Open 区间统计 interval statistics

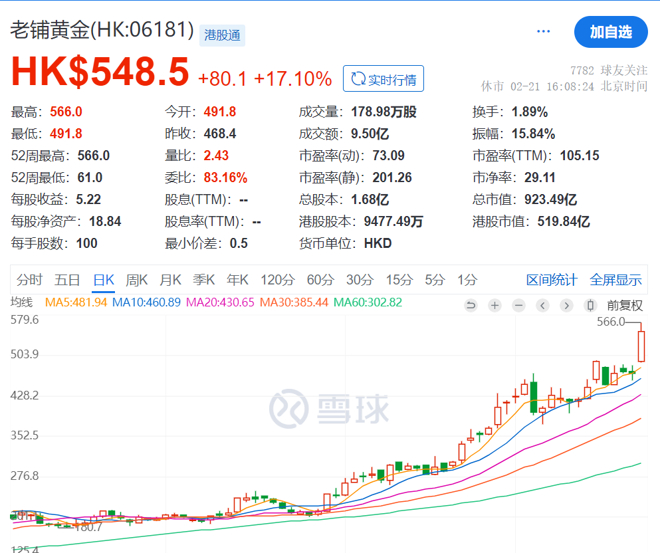[x=552, y=280]
